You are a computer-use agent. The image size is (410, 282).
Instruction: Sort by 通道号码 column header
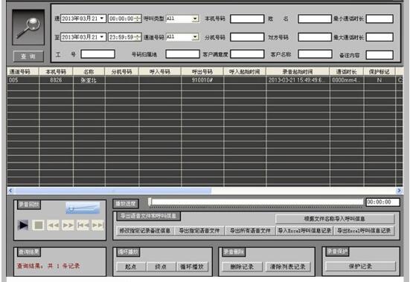[23, 71]
